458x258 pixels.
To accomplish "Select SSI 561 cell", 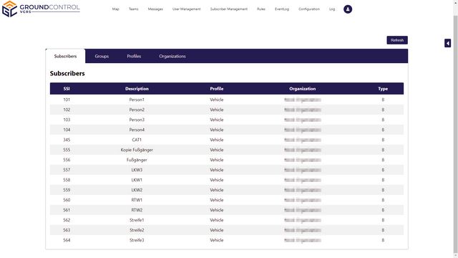I will 67,210.
